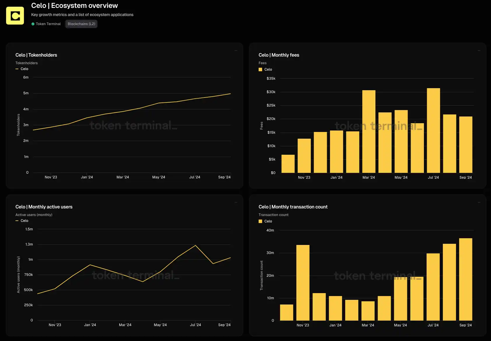Click the Token Terminal verified badge icon
The width and height of the screenshot is (491, 341).
(33, 24)
